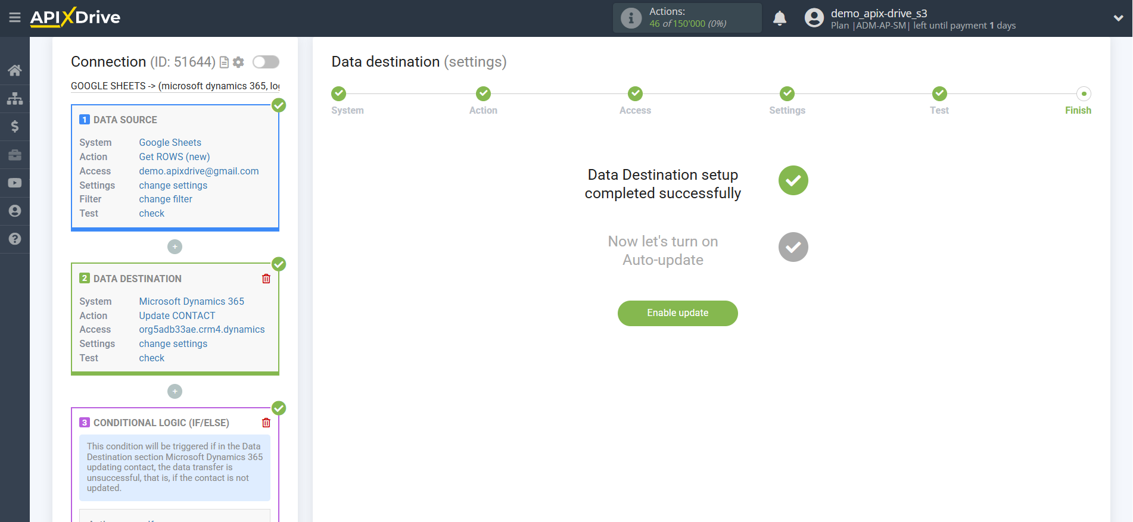Click the green setup completed checkmark

tap(793, 180)
